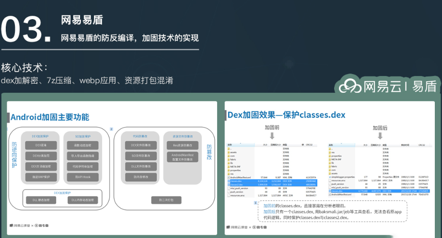Image resolution: width=442 pixels, height=238 pixels.
Task: Click the 代码字符串加密 box
Action: point(82,166)
